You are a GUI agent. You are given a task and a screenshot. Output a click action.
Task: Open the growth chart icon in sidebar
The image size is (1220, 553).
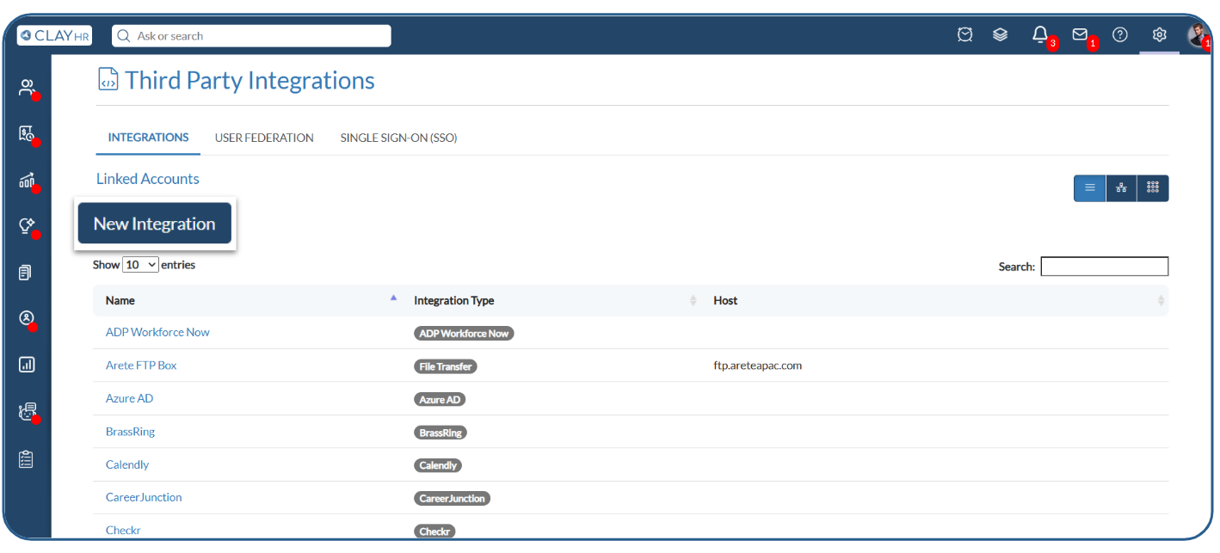(27, 180)
